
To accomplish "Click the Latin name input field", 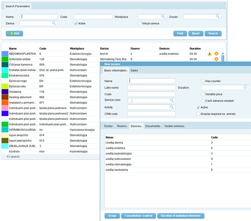I will [151, 87].
